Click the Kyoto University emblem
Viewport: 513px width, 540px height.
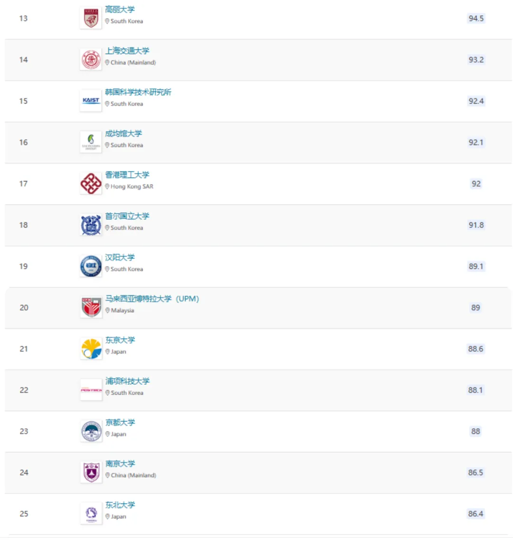point(91,431)
